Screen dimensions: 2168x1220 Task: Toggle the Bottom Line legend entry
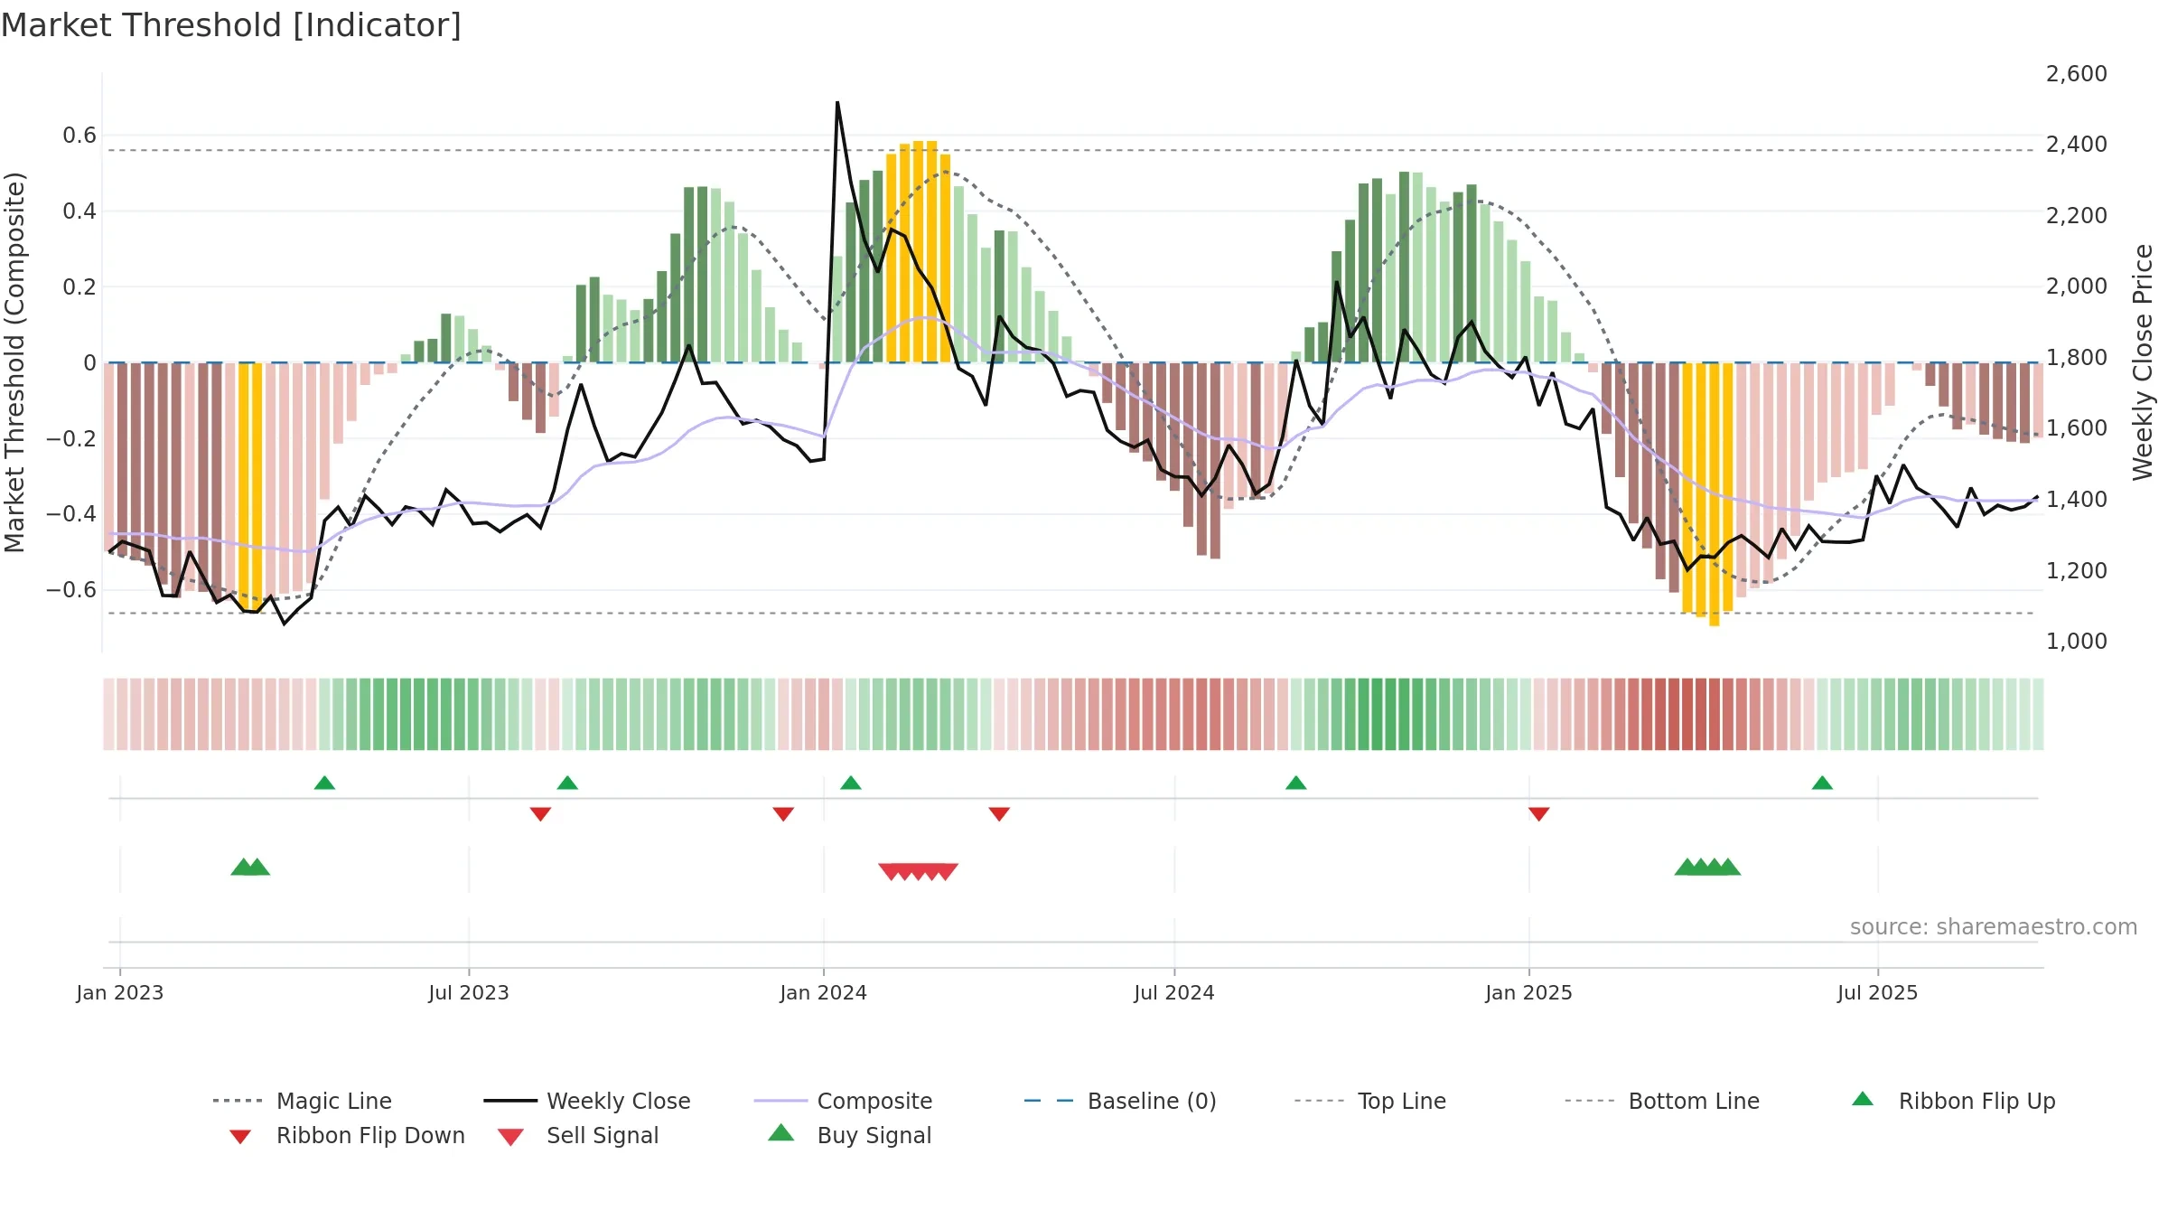tap(1662, 1101)
